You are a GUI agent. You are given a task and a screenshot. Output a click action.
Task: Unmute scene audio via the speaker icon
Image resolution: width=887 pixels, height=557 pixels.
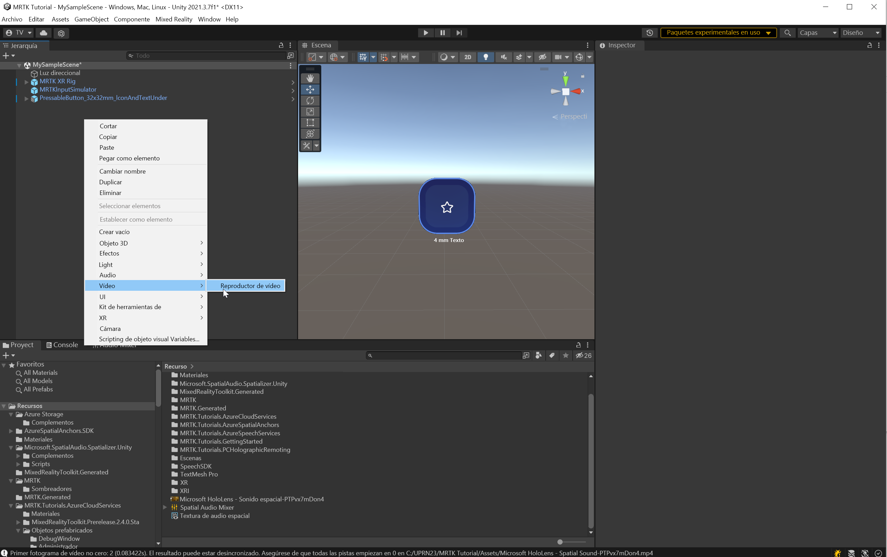coord(503,57)
